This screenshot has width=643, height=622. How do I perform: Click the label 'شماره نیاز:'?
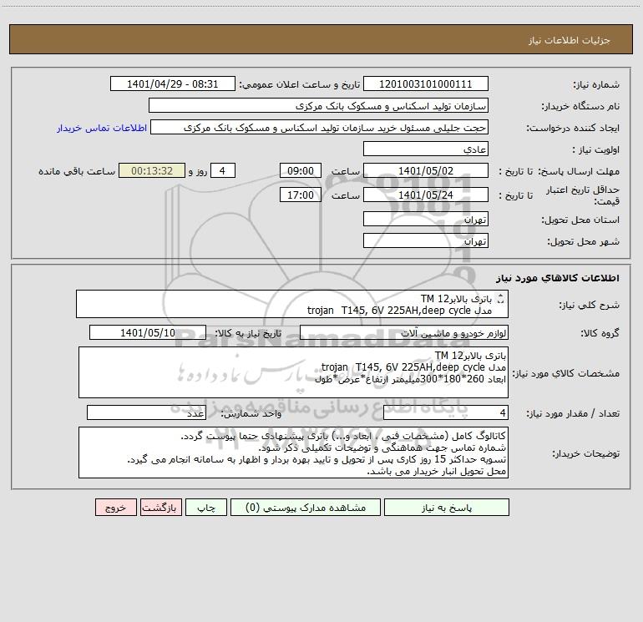pyautogui.click(x=596, y=84)
